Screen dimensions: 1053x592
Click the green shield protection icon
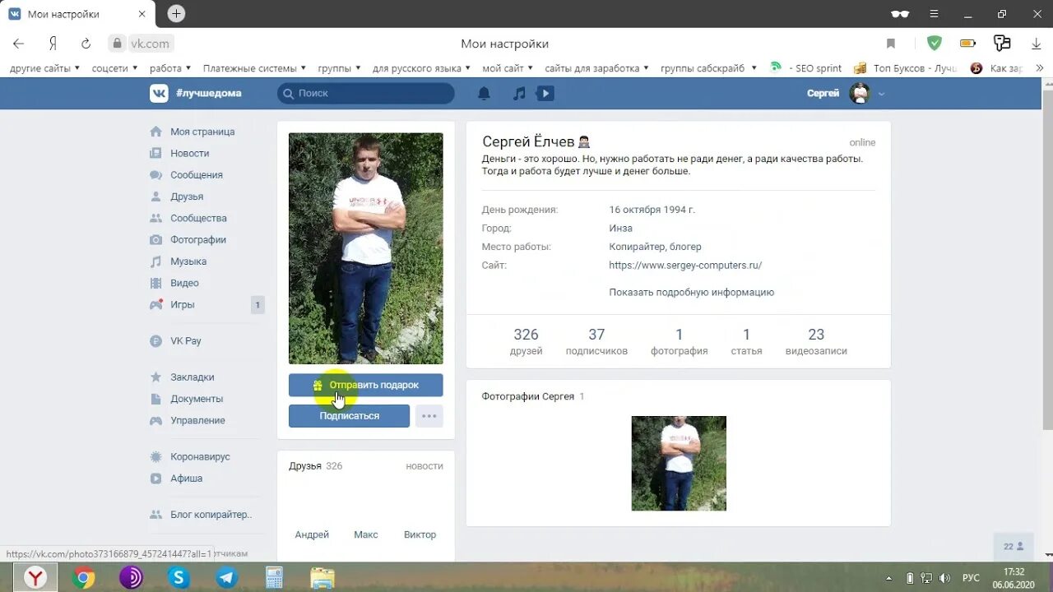pyautogui.click(x=934, y=44)
